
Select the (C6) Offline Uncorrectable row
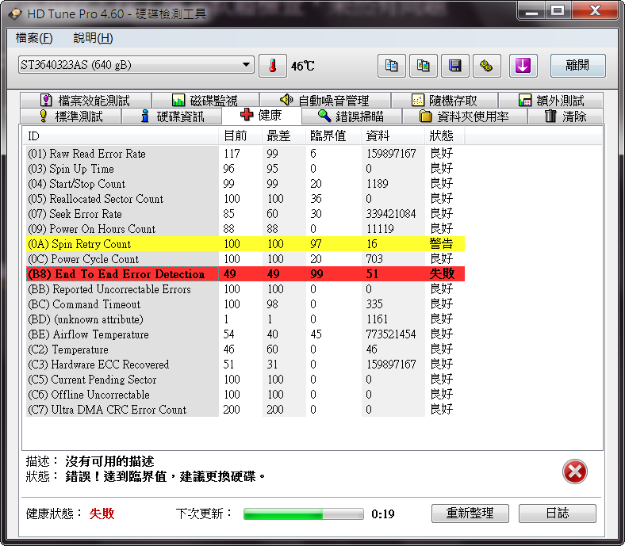click(x=246, y=395)
